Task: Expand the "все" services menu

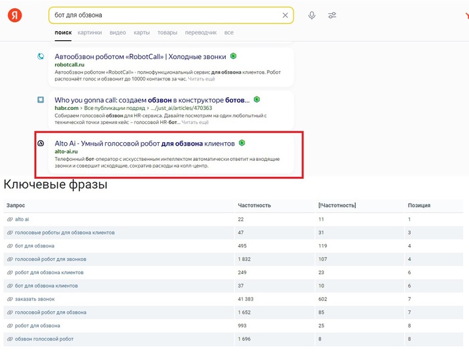Action: pyautogui.click(x=229, y=32)
